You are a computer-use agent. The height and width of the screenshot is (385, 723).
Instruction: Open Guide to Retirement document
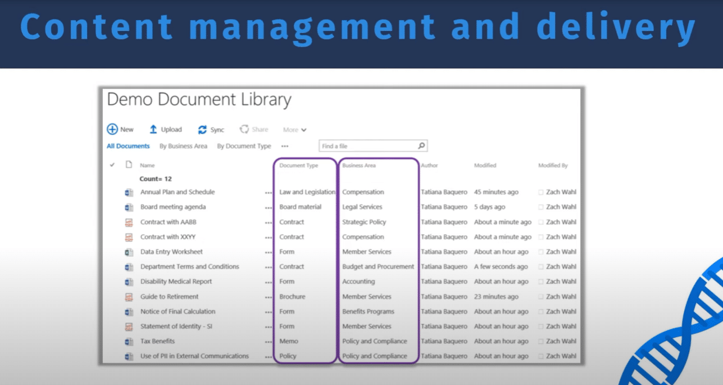[170, 296]
